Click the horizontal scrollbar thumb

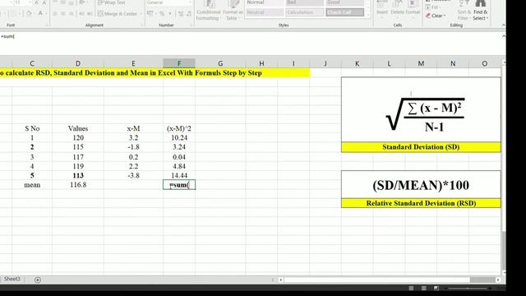(482, 280)
